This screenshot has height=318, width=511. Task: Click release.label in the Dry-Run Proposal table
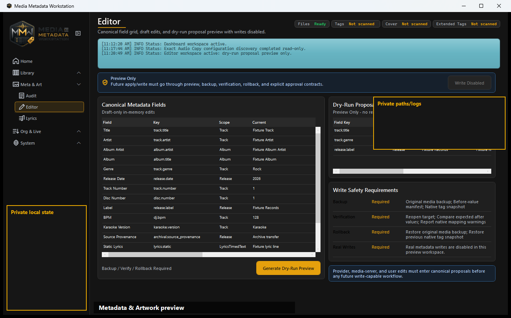[344, 150]
